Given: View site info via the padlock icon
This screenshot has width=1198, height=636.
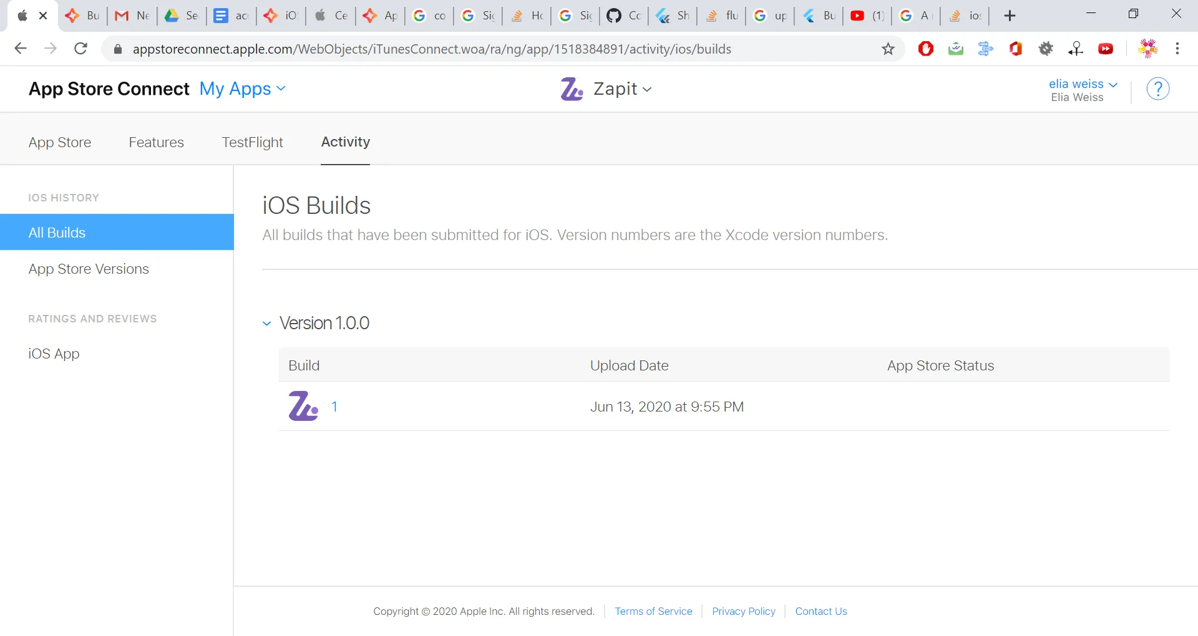Looking at the screenshot, I should pos(118,49).
